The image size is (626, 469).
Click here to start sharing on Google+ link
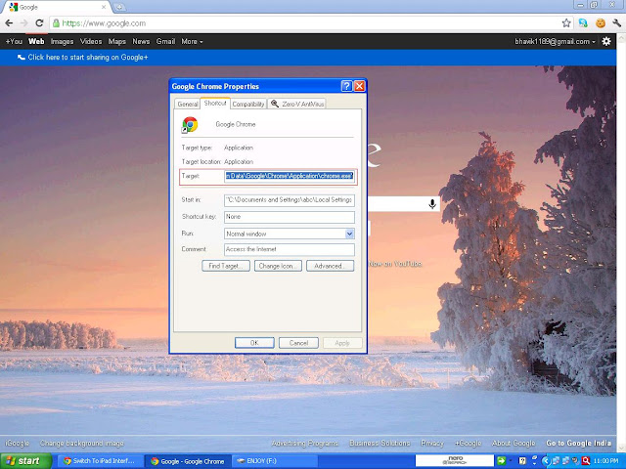[x=88, y=57]
